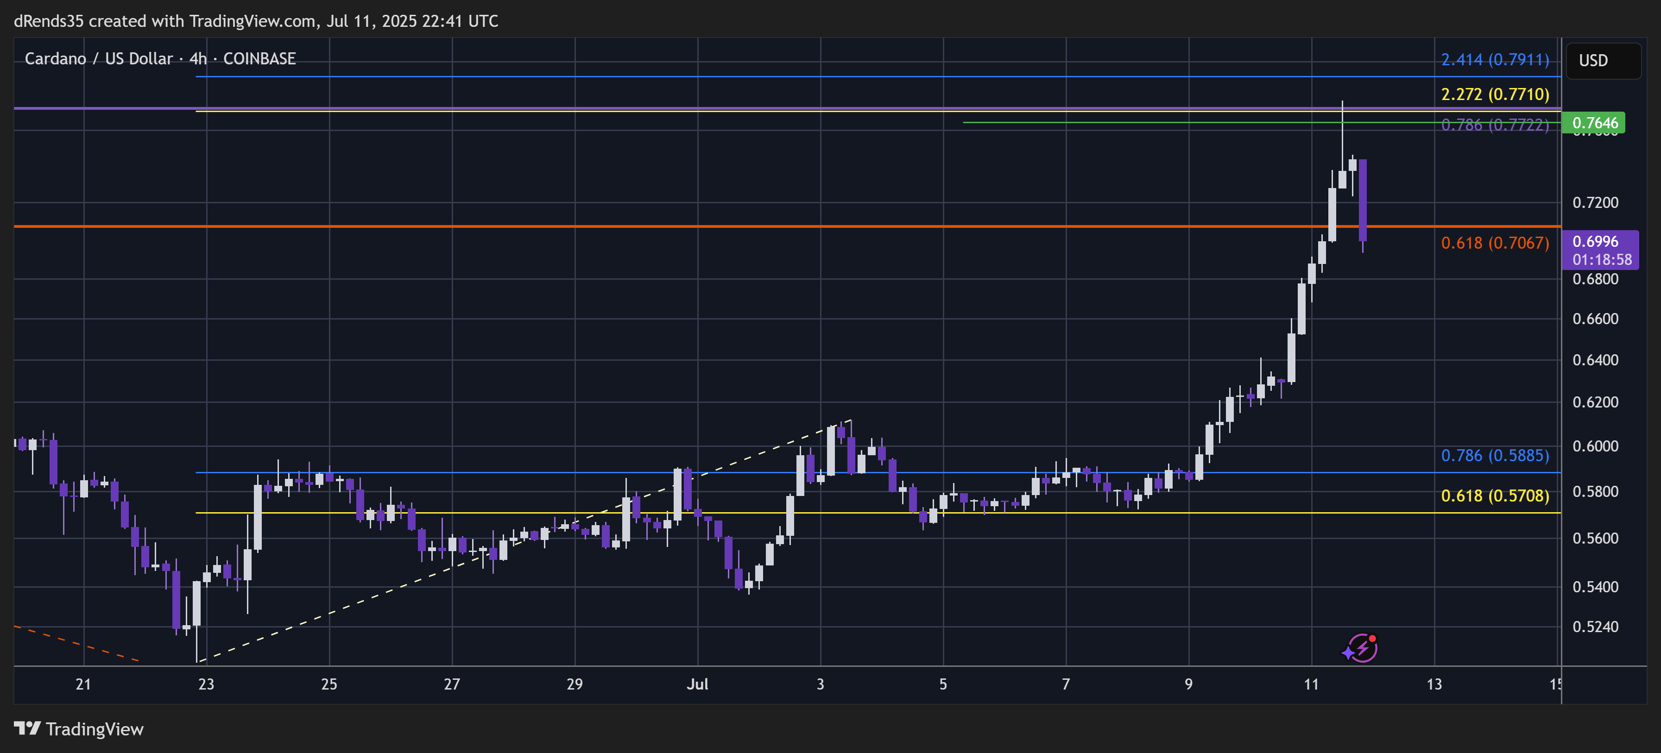The image size is (1661, 753).
Task: Click the Jul label on time axis
Action: (x=697, y=684)
